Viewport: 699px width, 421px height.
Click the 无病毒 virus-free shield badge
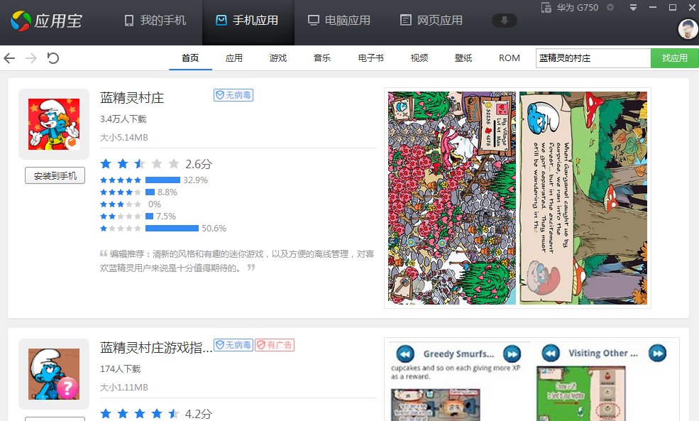click(x=232, y=94)
